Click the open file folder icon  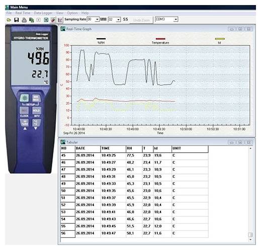tap(9, 20)
